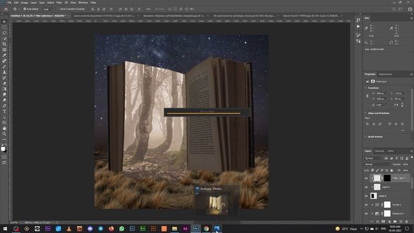This screenshot has width=414, height=233.
Task: Select the black layer mask thumbnail
Action: pyautogui.click(x=387, y=178)
